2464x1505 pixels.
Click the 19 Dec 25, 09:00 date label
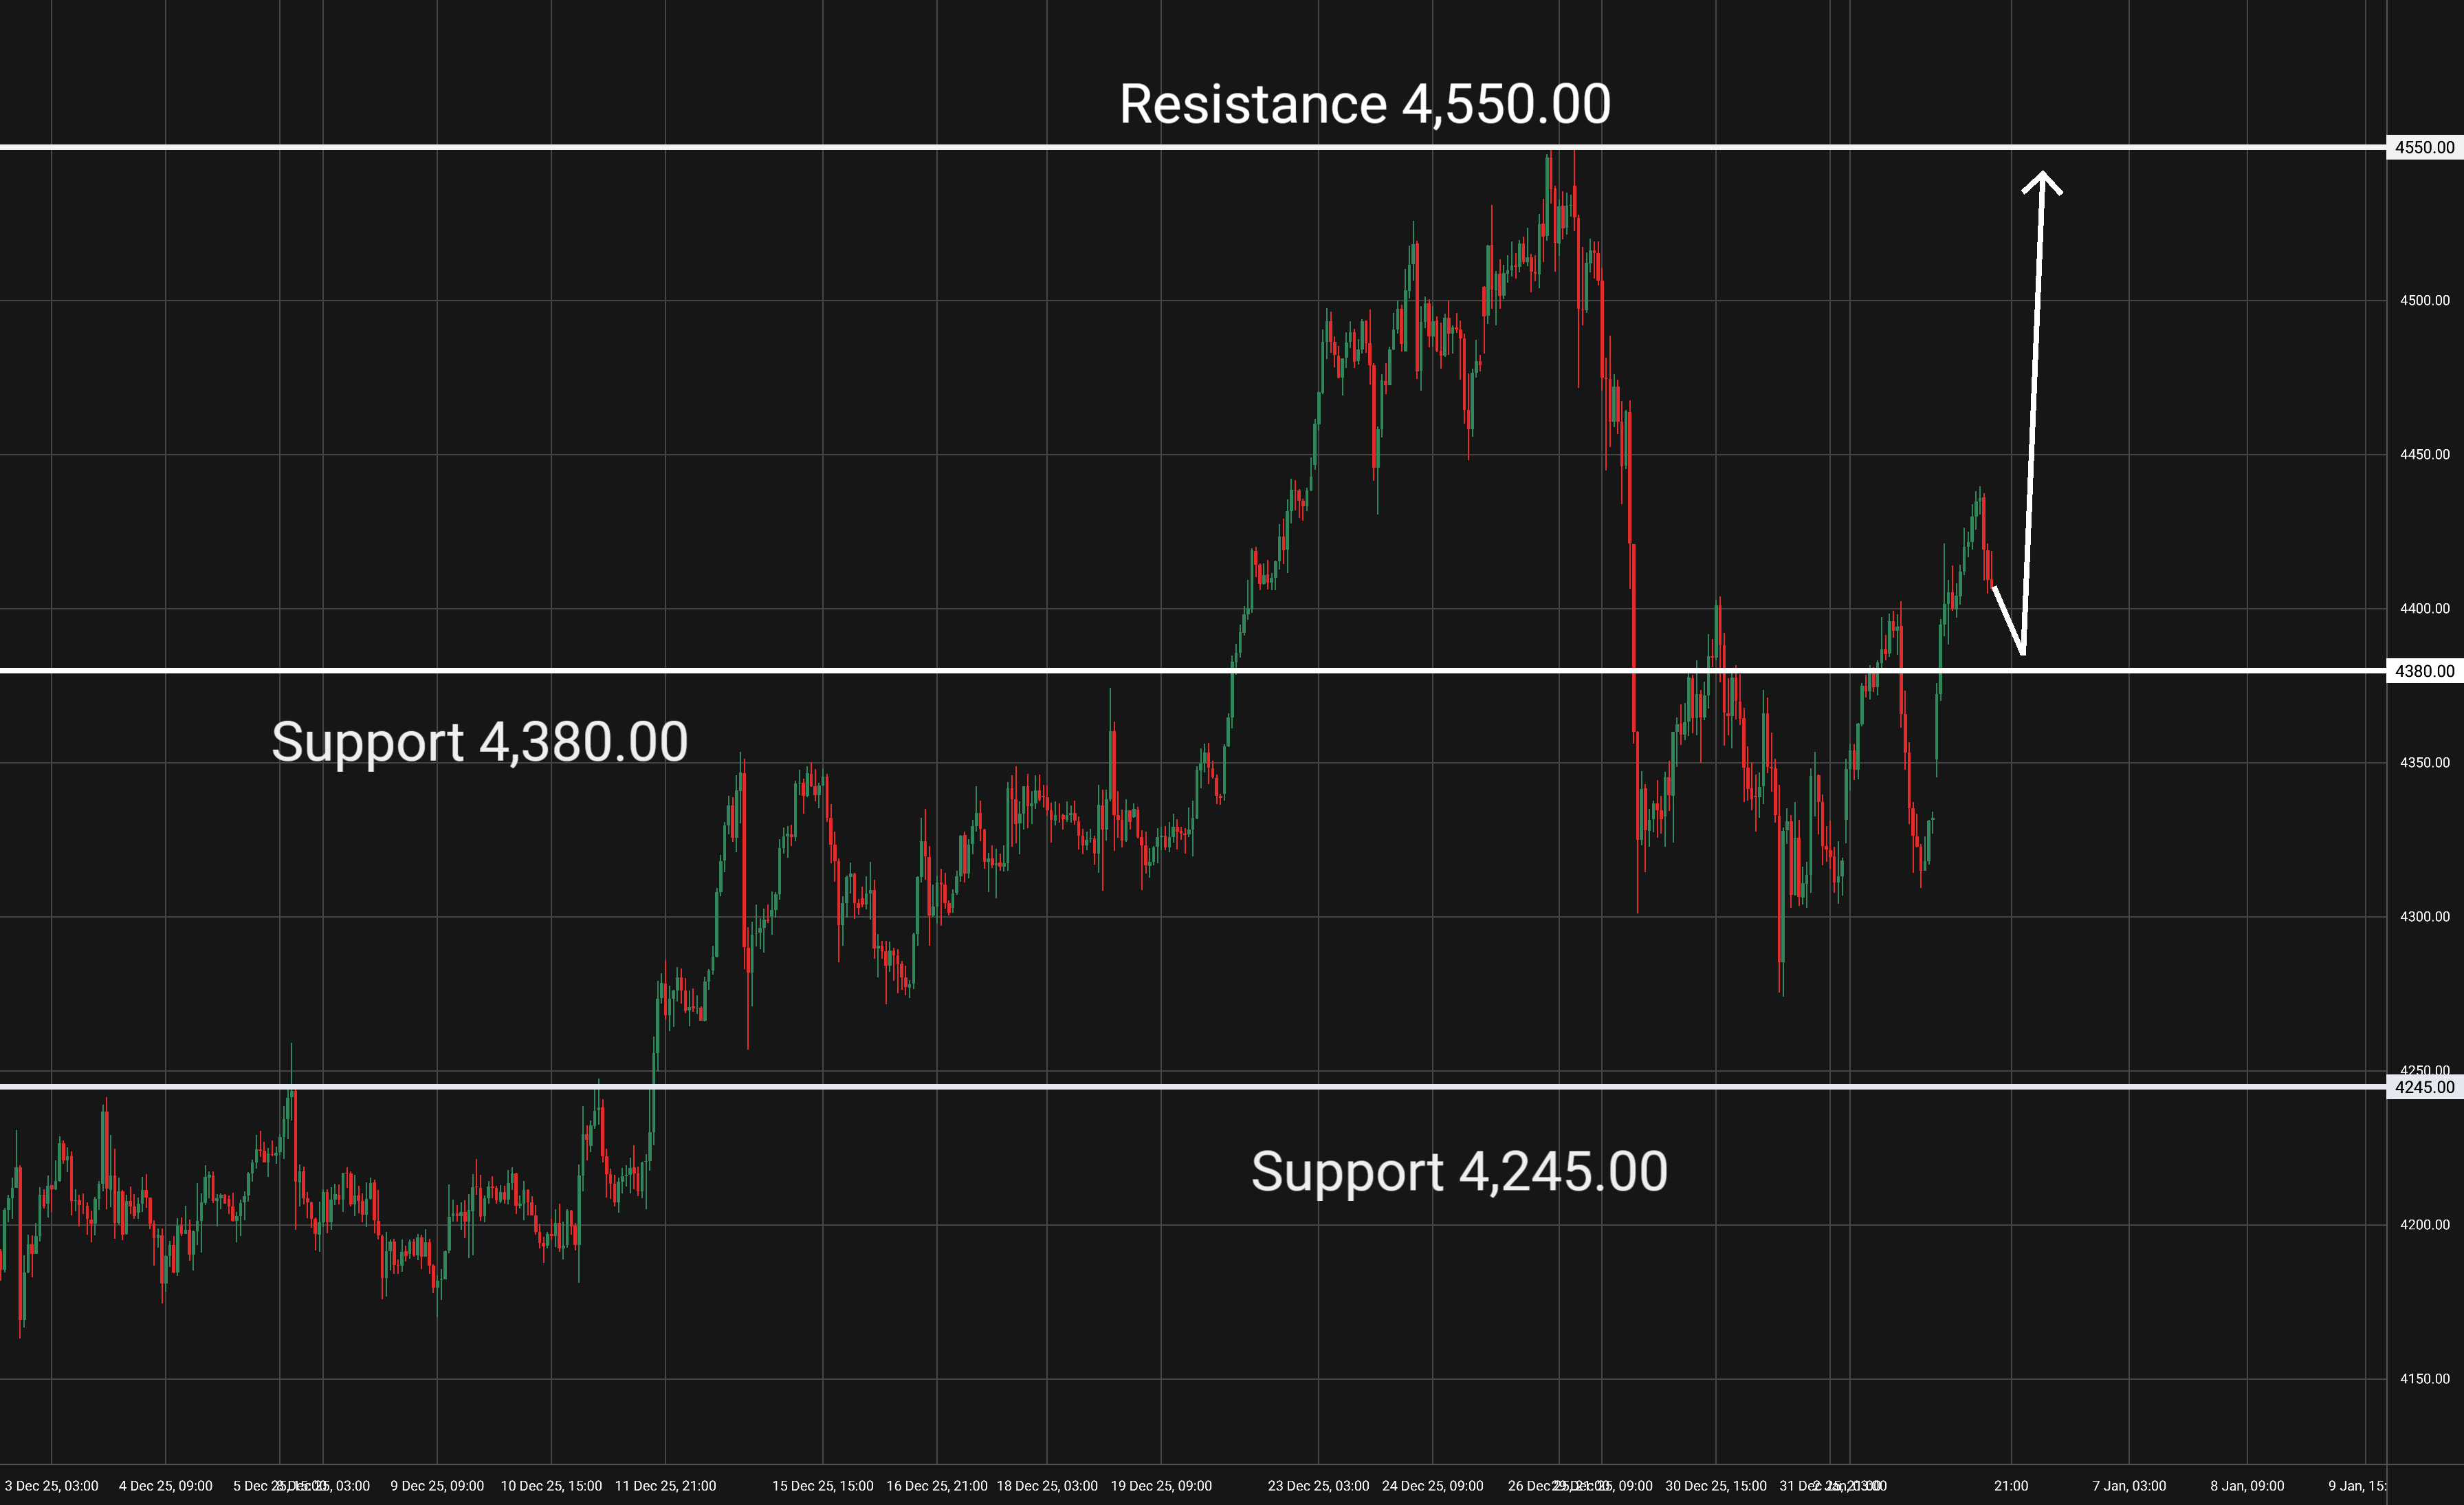coord(1161,1486)
